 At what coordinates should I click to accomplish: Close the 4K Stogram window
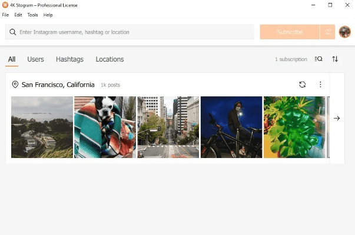click(347, 5)
